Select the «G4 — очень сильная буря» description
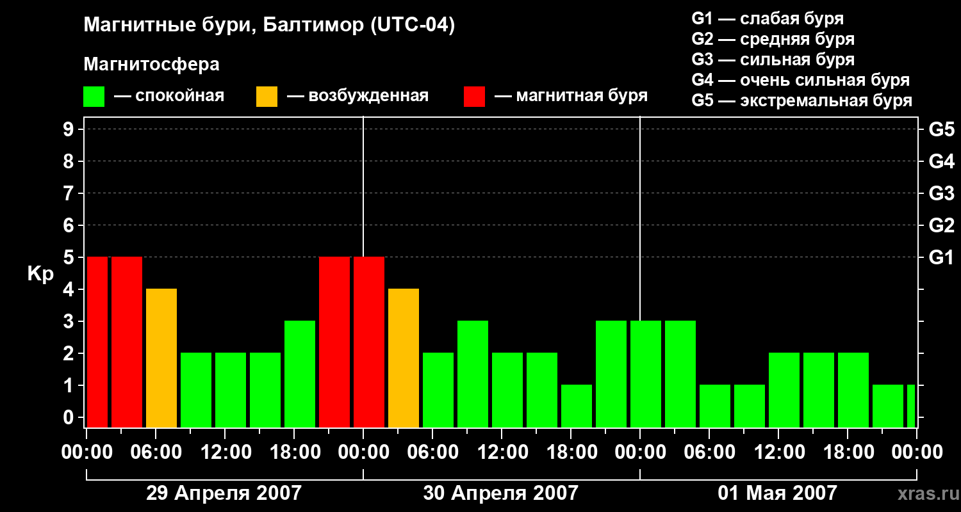 (800, 80)
